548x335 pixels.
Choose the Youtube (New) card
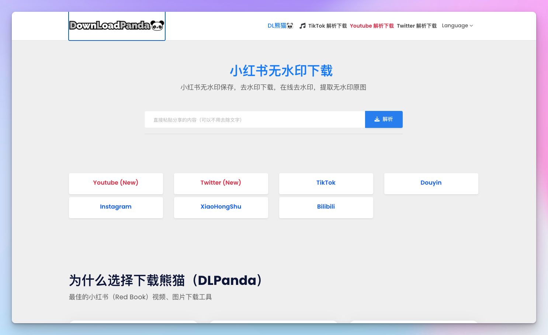(x=116, y=183)
